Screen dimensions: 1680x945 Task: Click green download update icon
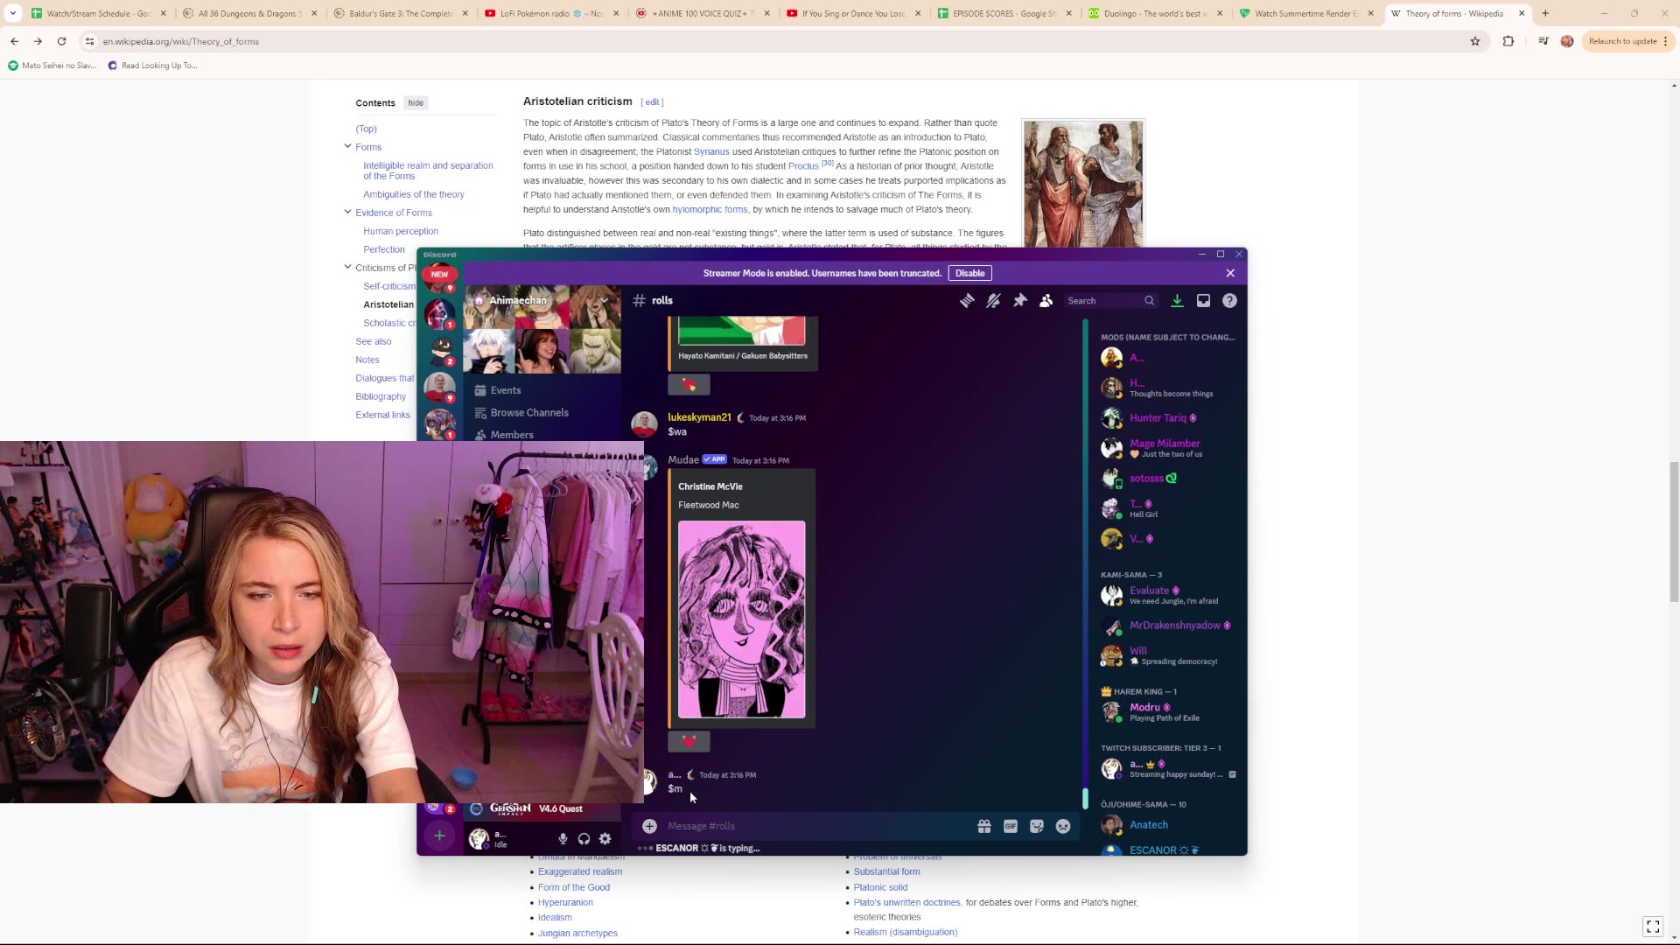click(1177, 301)
